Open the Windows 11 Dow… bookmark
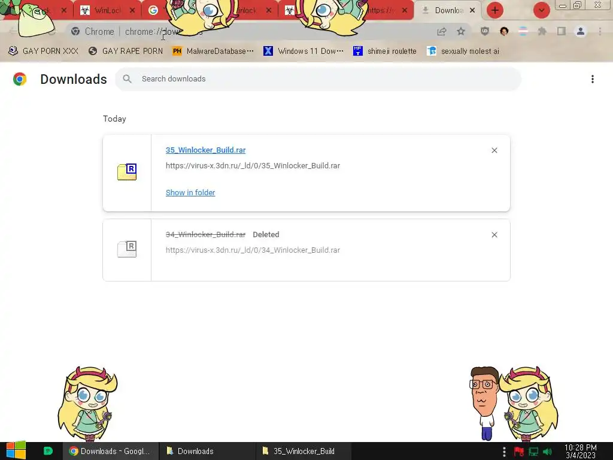The height and width of the screenshot is (460, 613). 304,52
